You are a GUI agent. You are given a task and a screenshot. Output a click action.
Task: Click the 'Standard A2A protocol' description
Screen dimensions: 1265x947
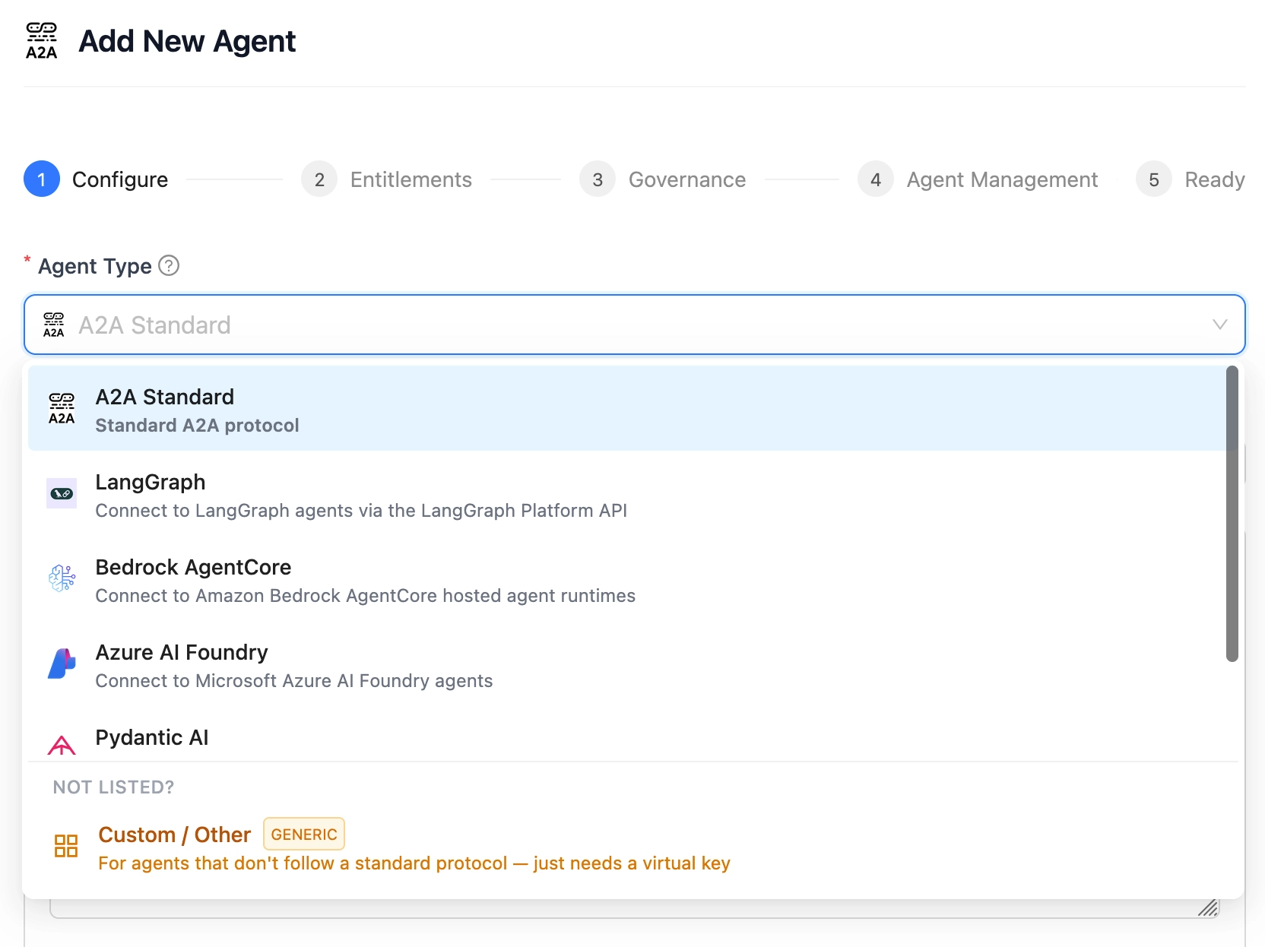tap(197, 426)
